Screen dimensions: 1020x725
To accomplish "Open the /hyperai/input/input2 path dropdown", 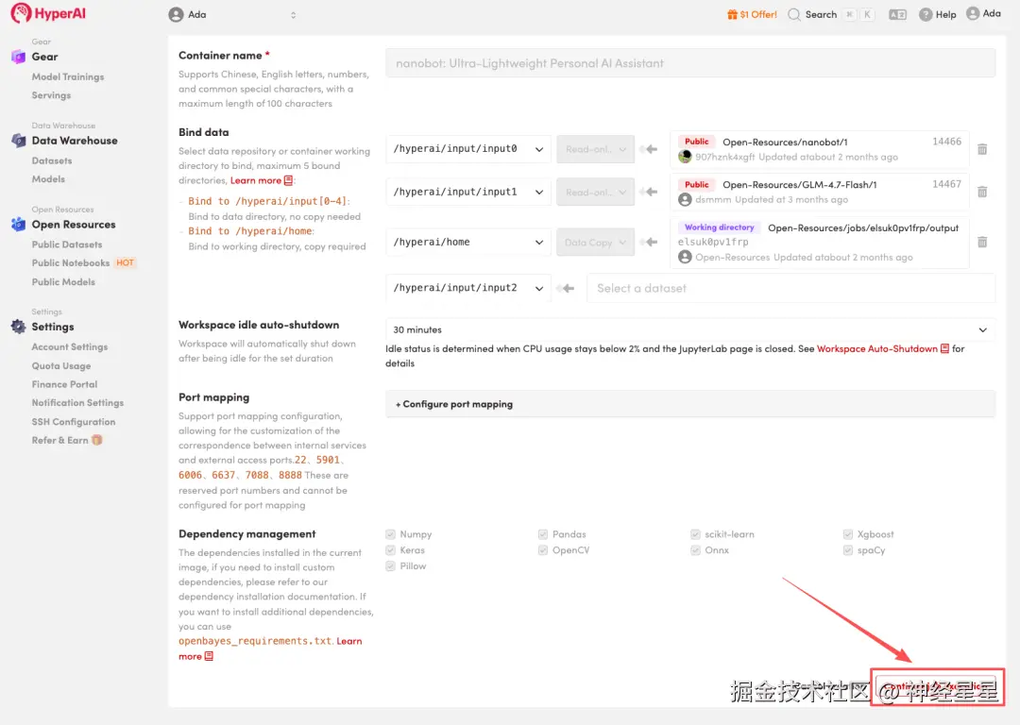I will [x=468, y=288].
